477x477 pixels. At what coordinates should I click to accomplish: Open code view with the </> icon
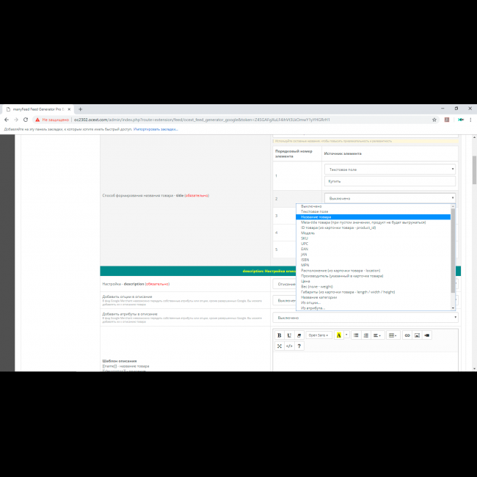click(289, 346)
